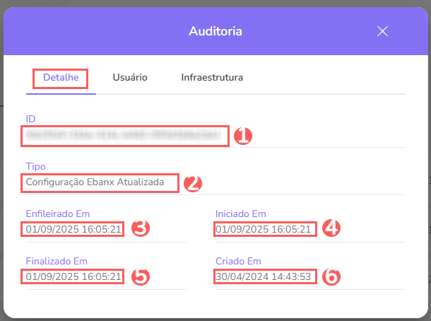
Task: Click the red number 6 badge
Action: point(331,276)
